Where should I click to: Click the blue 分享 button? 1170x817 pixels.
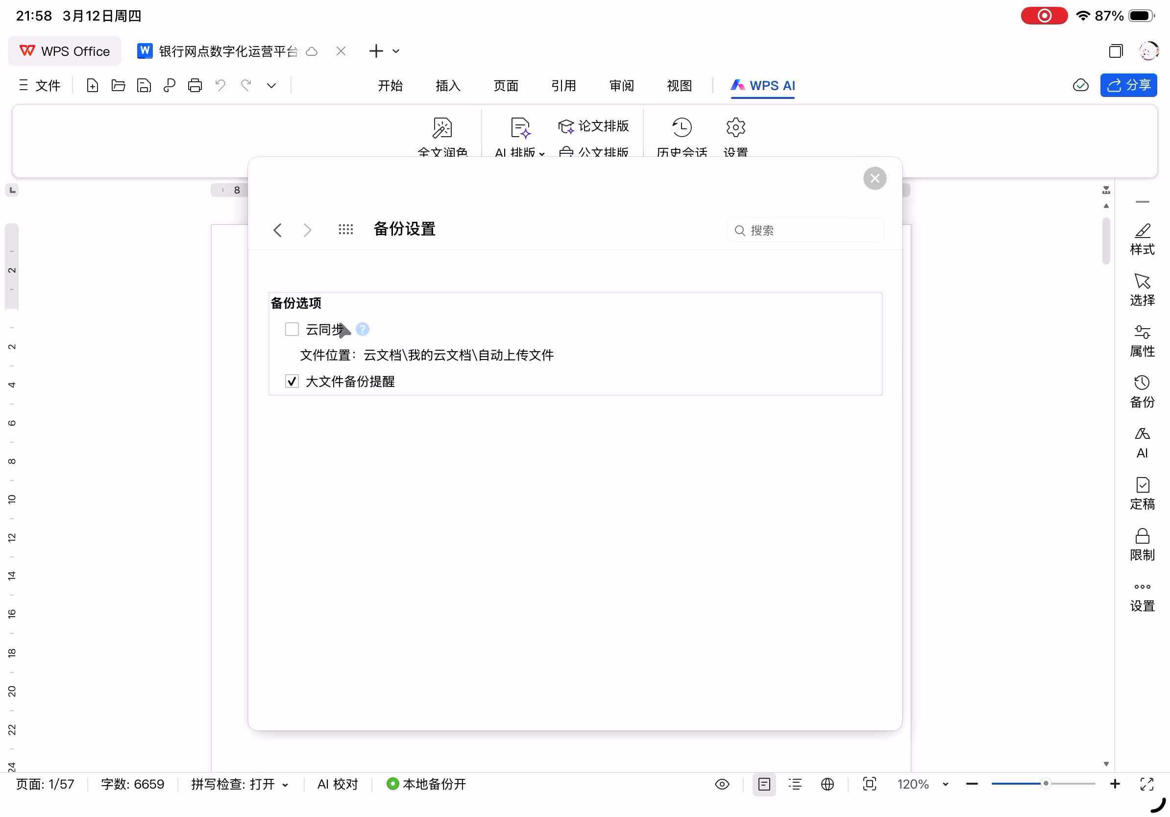coord(1128,85)
